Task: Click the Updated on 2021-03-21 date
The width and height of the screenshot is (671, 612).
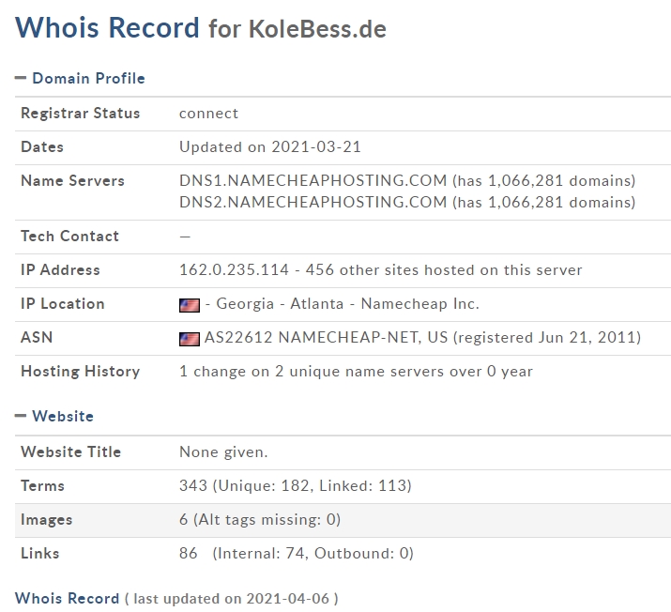Action: [x=270, y=146]
